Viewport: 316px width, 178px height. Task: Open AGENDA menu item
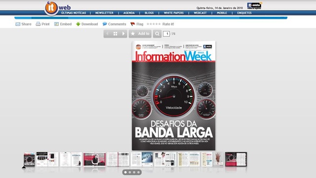pyautogui.click(x=129, y=13)
